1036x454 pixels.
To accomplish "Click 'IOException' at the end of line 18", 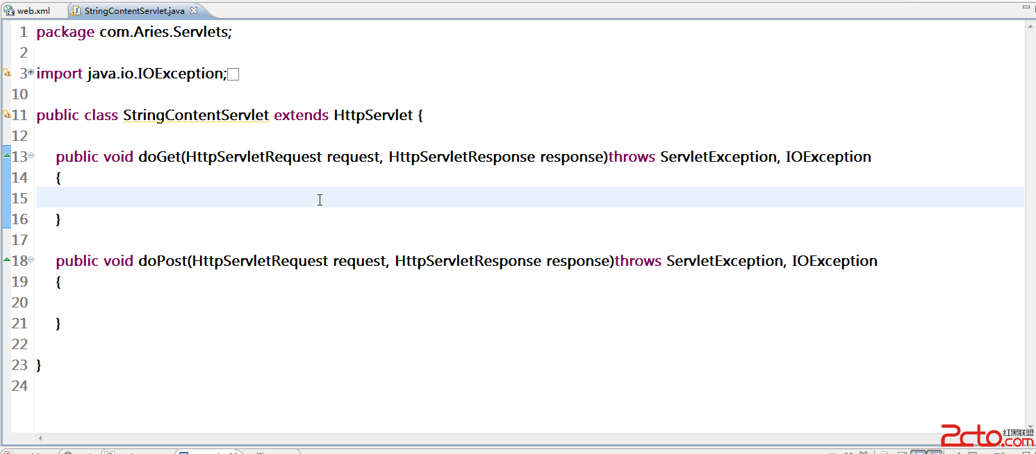I will [834, 261].
